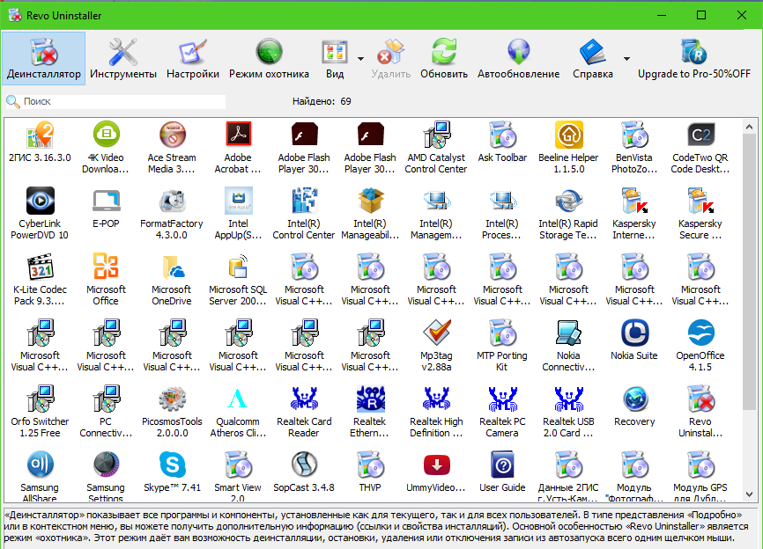Select UmmyVideoDownloader icon
Image resolution: width=763 pixels, height=549 pixels.
click(436, 465)
